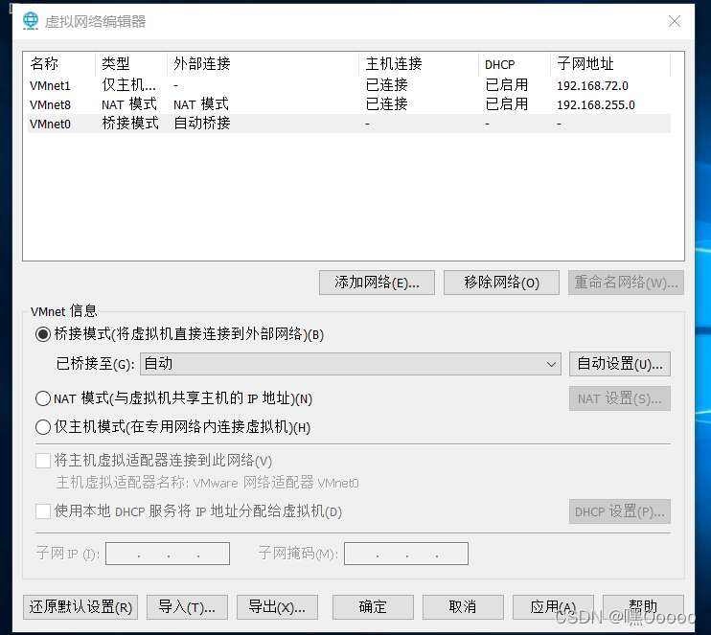Click 仅主机... type cell of VMnet1
The width and height of the screenshot is (711, 635).
(128, 85)
